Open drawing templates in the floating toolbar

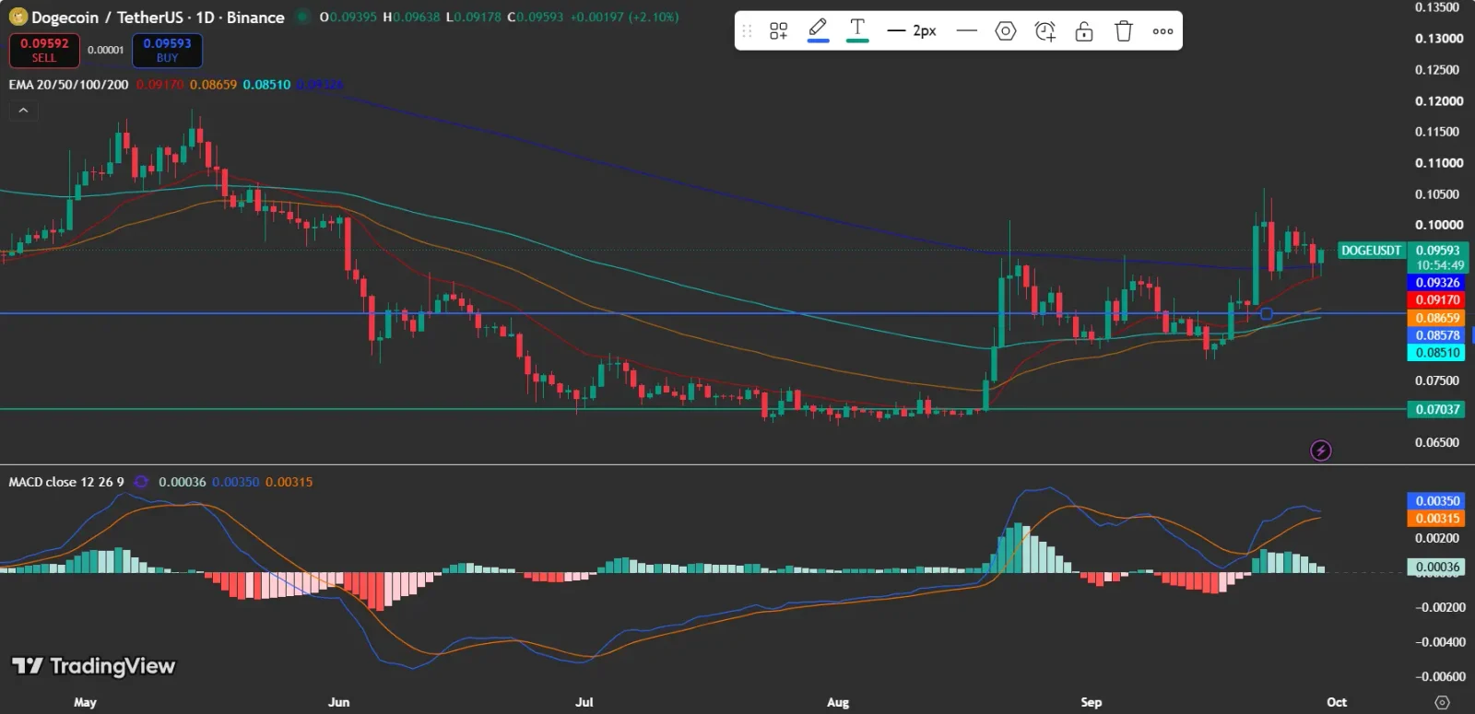click(778, 31)
